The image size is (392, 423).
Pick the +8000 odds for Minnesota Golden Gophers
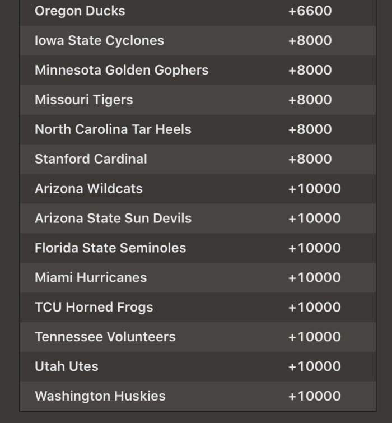[x=310, y=70]
